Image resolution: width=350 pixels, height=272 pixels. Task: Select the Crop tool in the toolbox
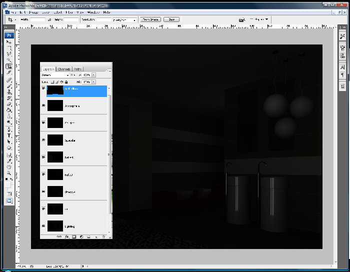tap(9, 66)
